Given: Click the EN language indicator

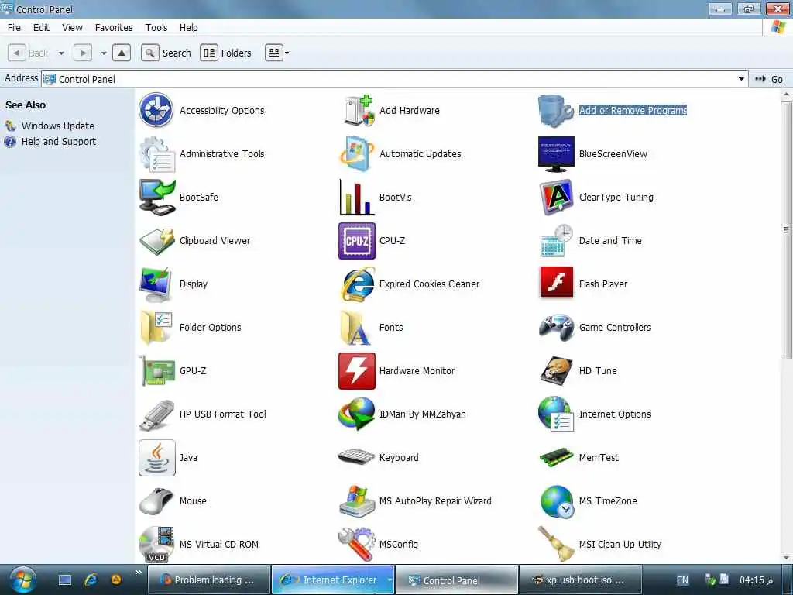Looking at the screenshot, I should 682,580.
